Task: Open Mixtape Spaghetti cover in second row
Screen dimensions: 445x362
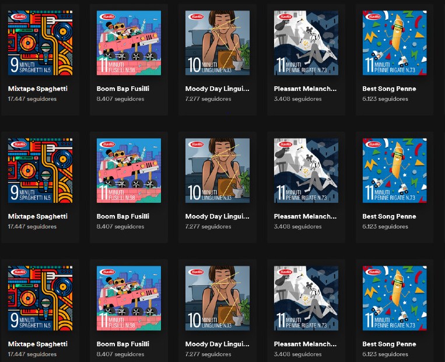Action: [x=40, y=171]
